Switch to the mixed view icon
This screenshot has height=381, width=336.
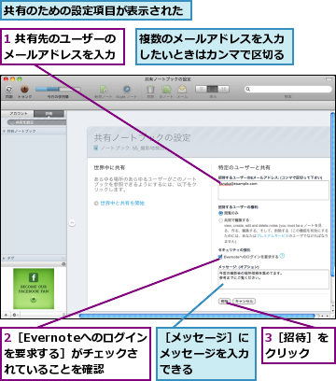pos(213,90)
